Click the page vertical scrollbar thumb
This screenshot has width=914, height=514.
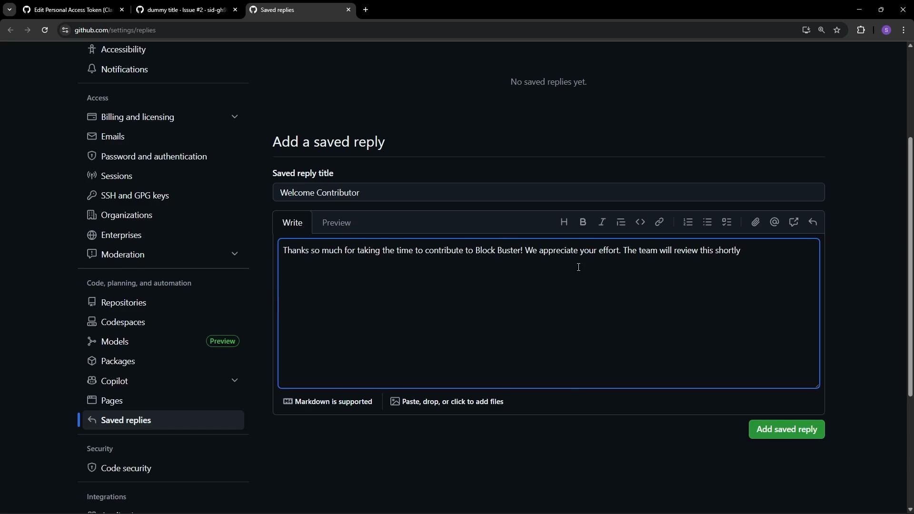(910, 267)
